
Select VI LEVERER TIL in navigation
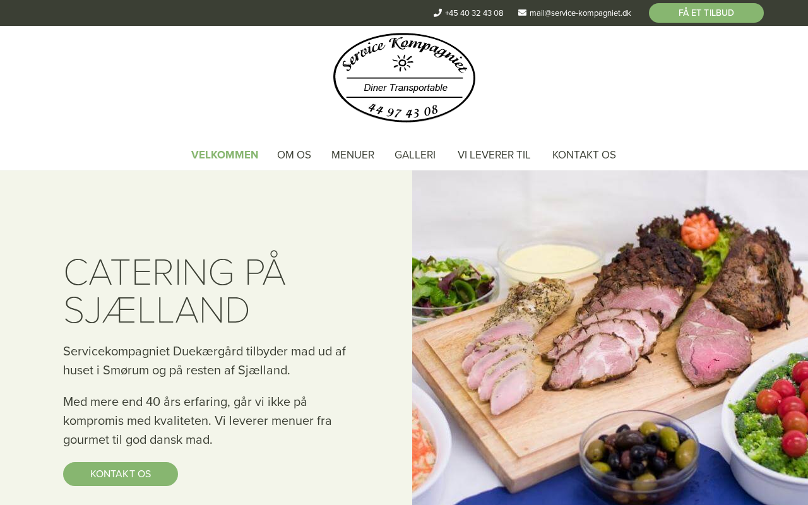pyautogui.click(x=494, y=155)
